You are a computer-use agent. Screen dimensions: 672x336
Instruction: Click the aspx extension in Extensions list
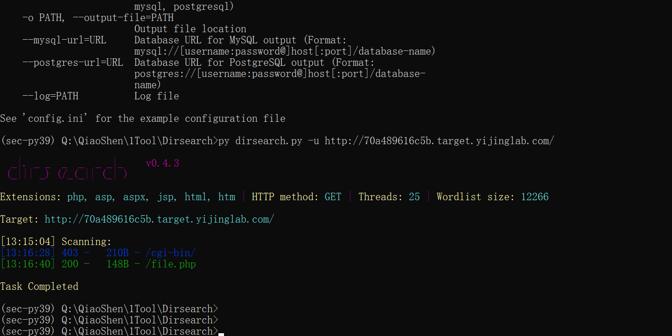pyautogui.click(x=134, y=197)
